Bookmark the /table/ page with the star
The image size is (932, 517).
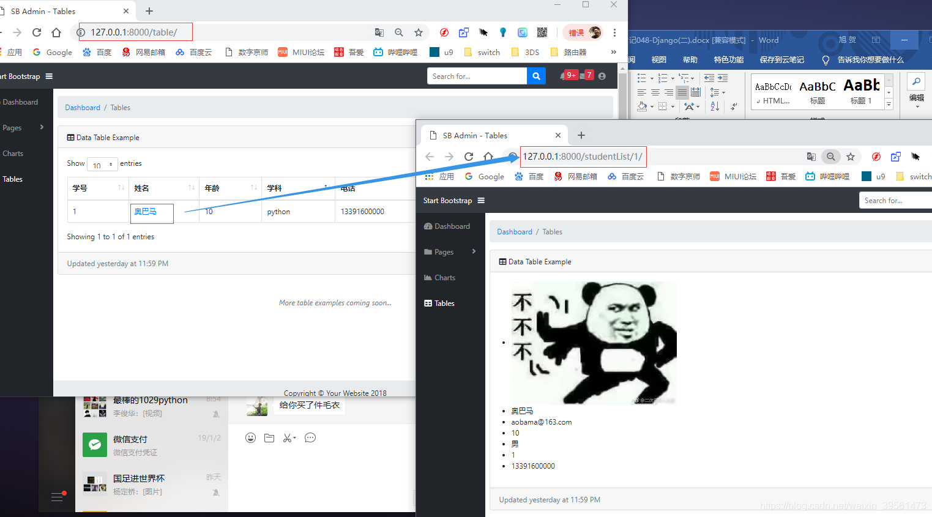(x=419, y=32)
